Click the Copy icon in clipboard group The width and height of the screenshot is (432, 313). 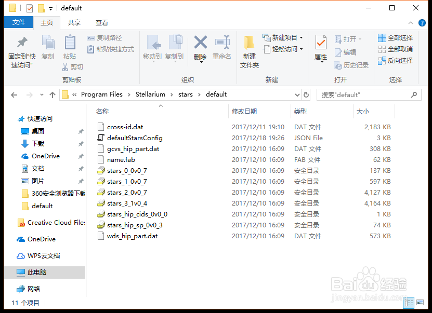tap(48, 42)
